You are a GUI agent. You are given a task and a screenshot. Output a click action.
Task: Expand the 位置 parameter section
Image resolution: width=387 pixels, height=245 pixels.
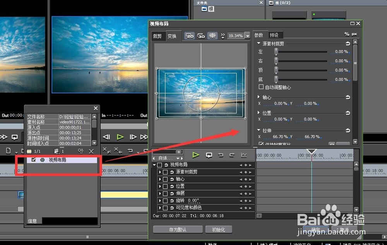pos(259,113)
